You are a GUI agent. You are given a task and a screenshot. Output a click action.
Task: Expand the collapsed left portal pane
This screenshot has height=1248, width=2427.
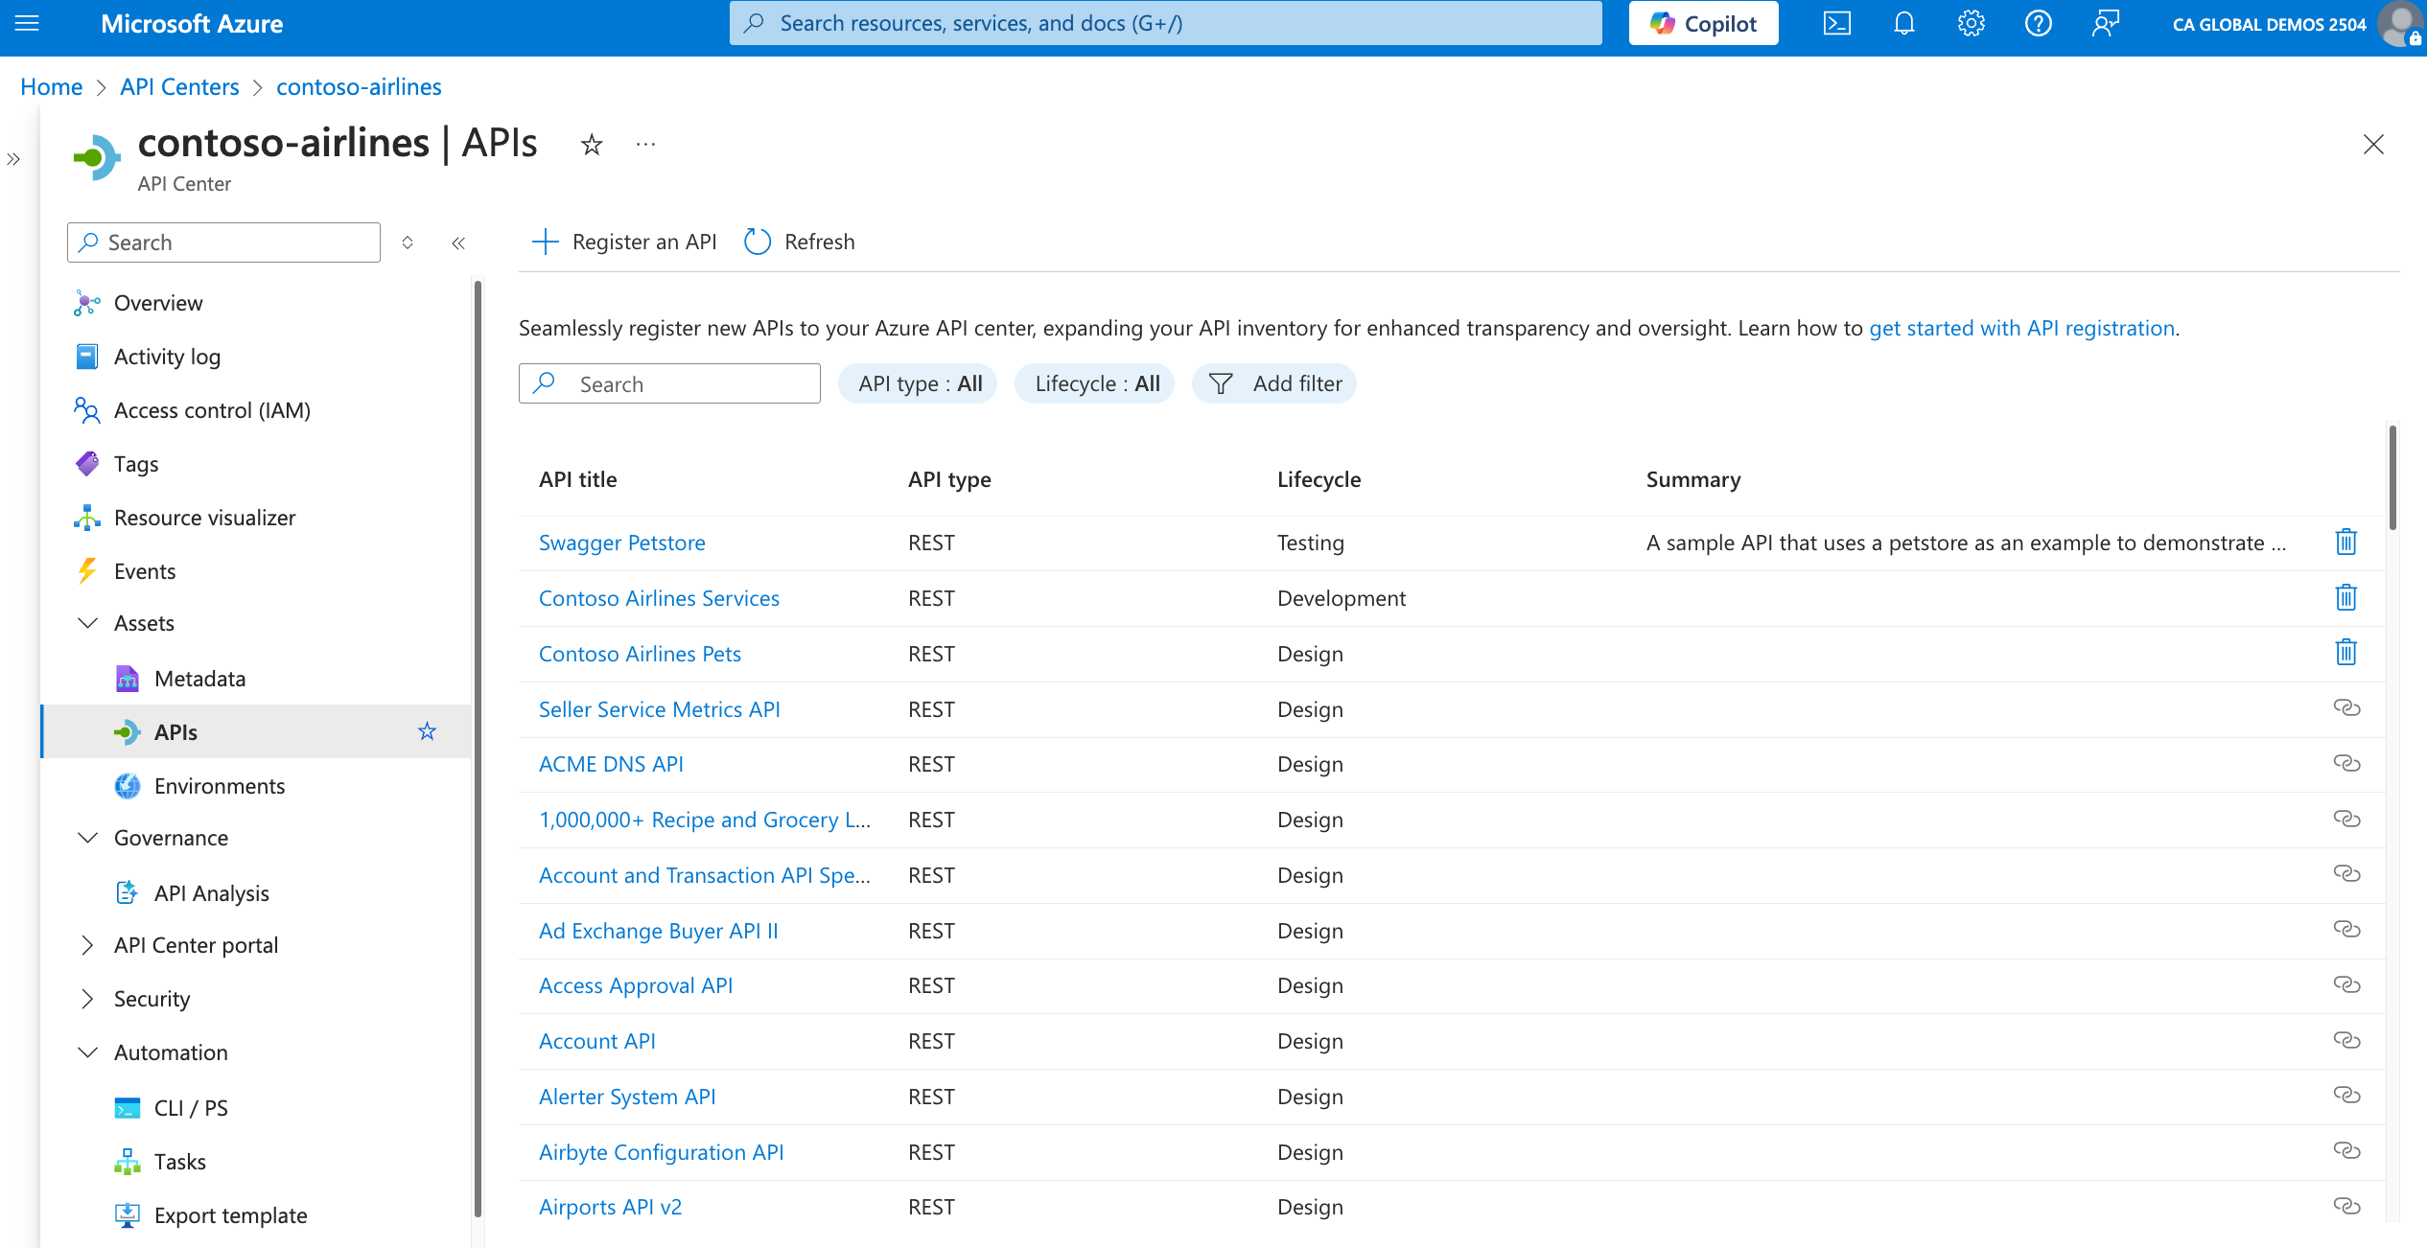pos(13,159)
